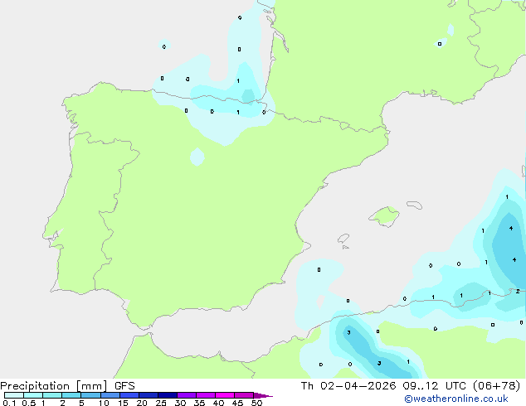
Task: Click the "0.1" legend scale label
Action: pyautogui.click(x=9, y=403)
